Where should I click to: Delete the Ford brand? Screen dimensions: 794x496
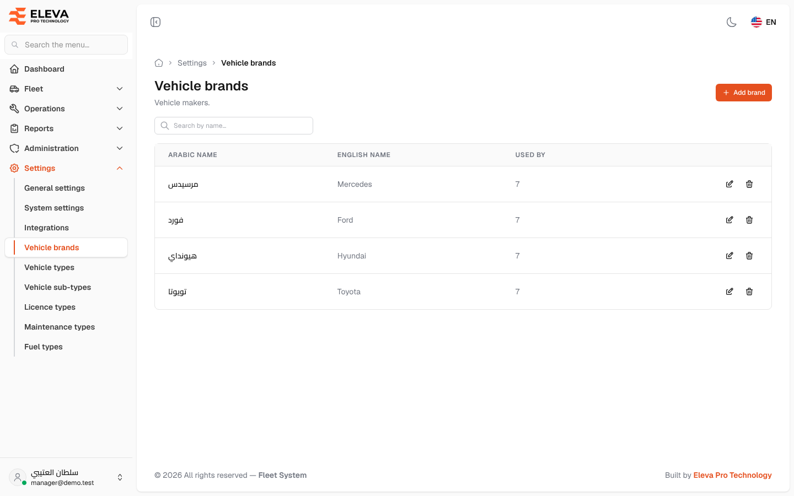(x=749, y=220)
